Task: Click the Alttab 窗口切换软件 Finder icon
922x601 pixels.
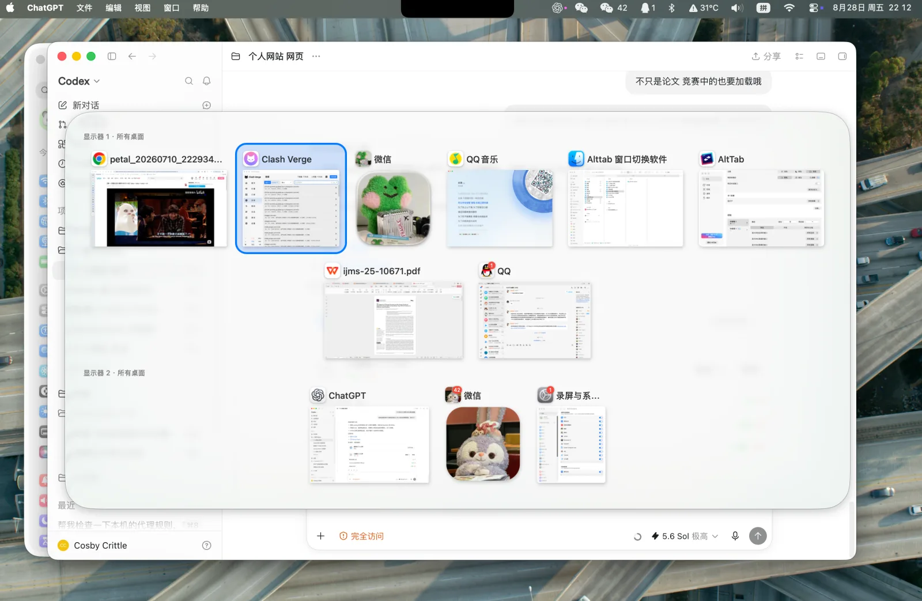Action: coord(576,159)
